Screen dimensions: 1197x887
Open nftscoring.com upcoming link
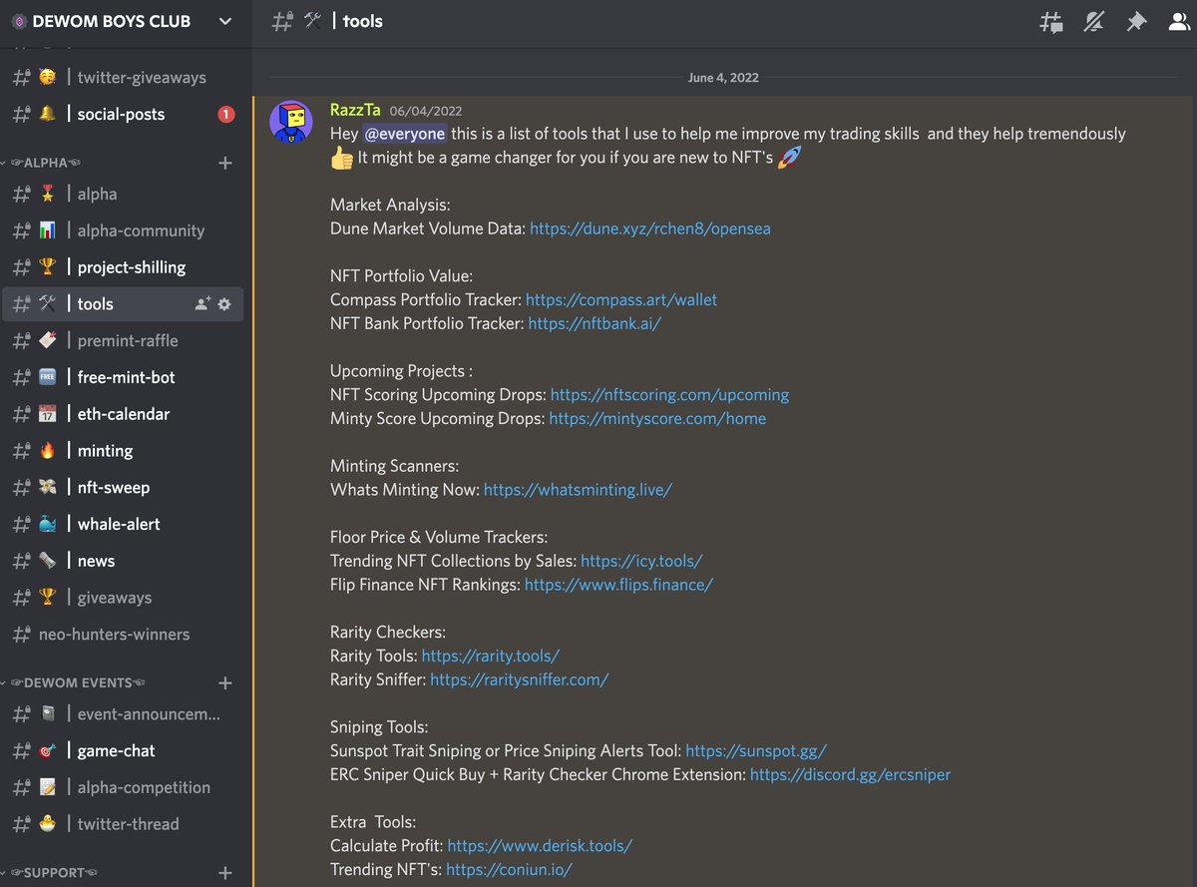coord(669,395)
